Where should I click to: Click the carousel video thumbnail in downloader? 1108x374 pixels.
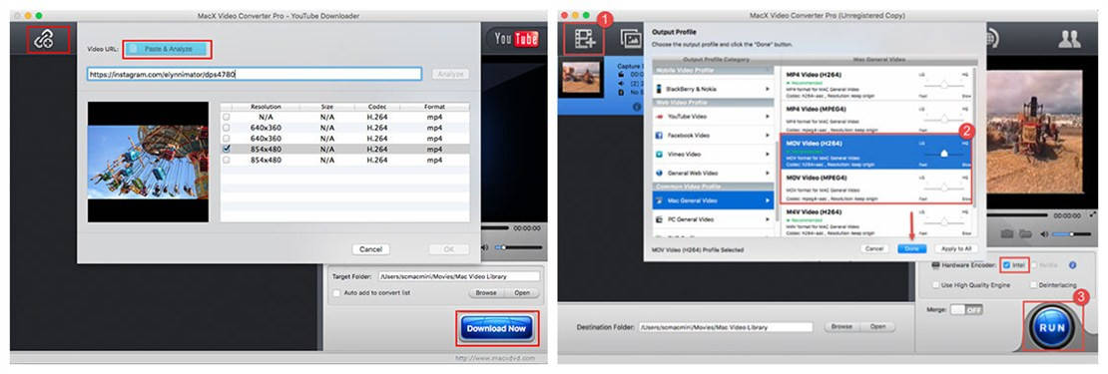tap(149, 162)
